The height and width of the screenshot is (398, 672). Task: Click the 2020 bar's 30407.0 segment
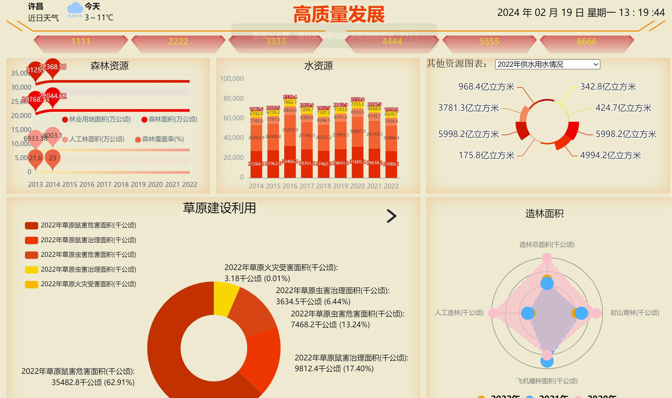tap(358, 132)
